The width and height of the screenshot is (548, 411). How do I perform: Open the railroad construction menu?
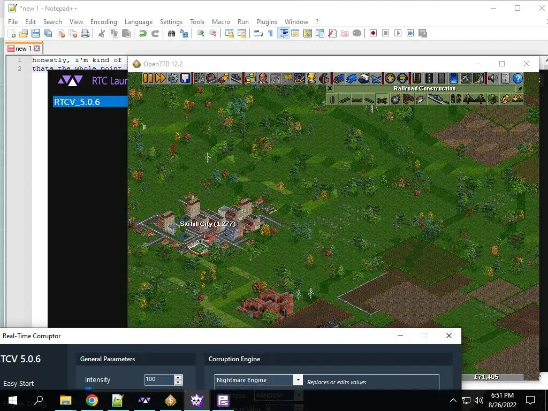point(416,78)
